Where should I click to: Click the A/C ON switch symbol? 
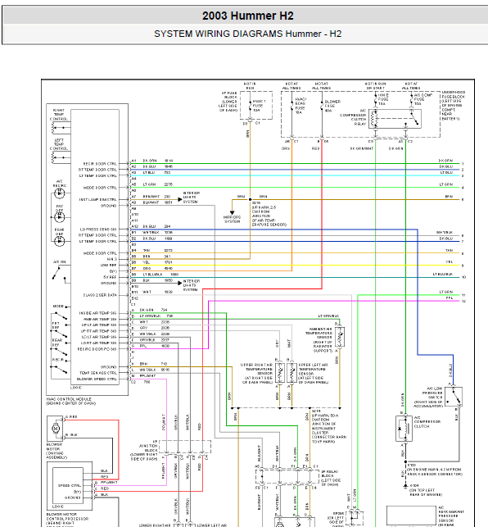pos(60,273)
